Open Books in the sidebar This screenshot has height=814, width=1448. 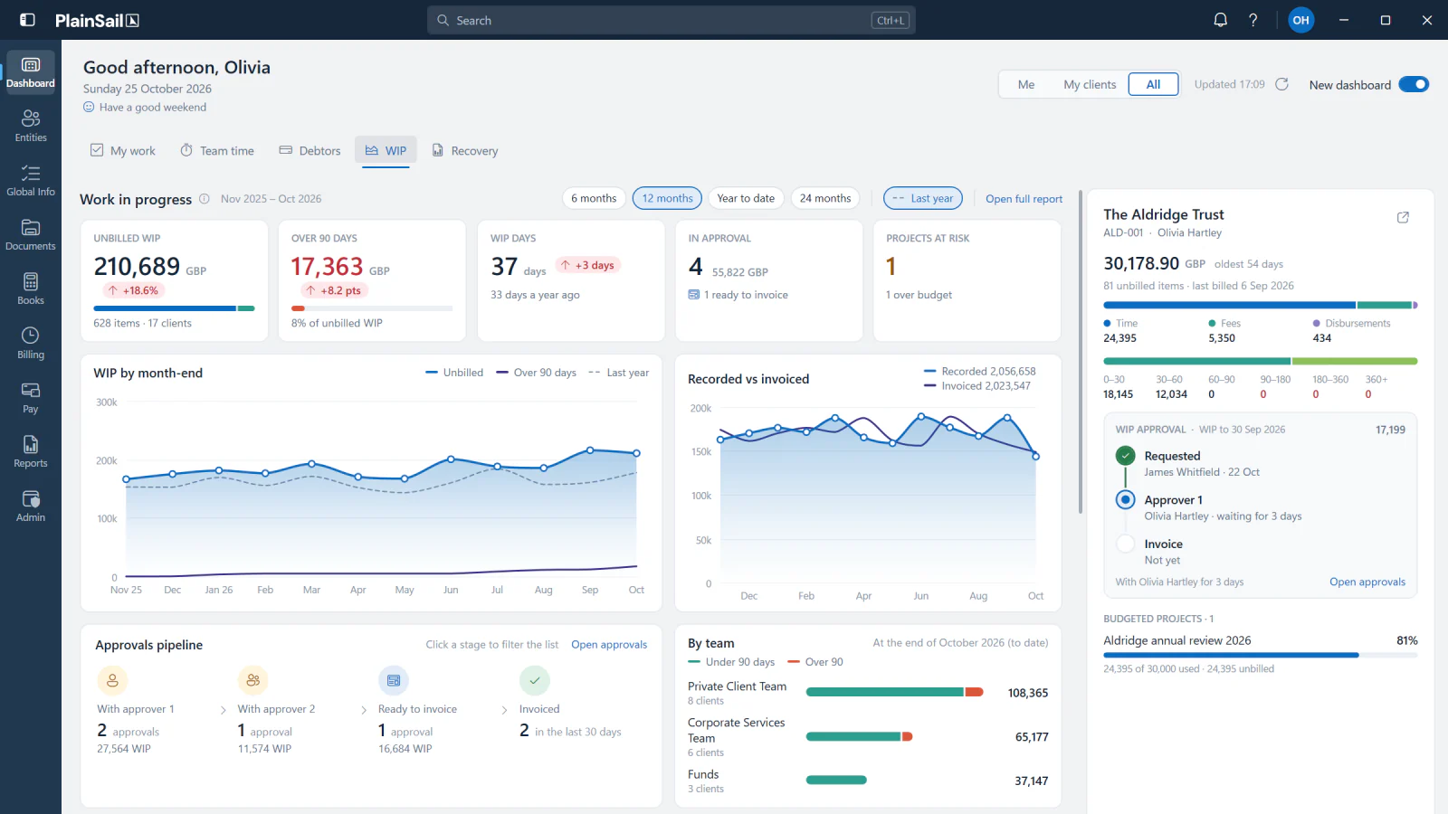pyautogui.click(x=31, y=289)
